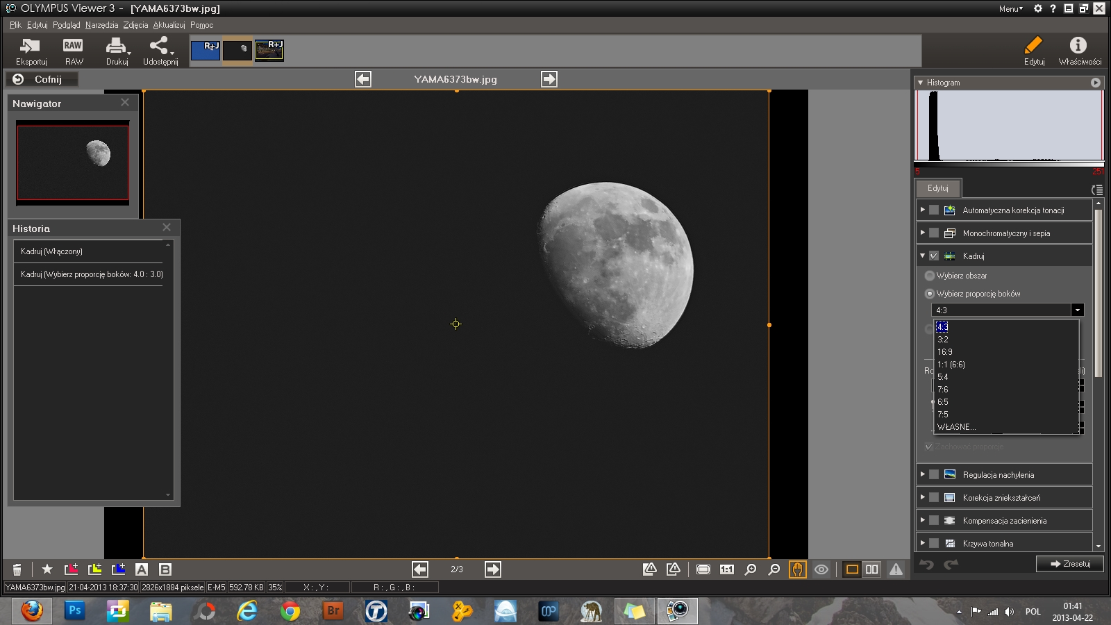Select the Wybierz obszar radio button
Screen dimensions: 1111x625
(930, 276)
